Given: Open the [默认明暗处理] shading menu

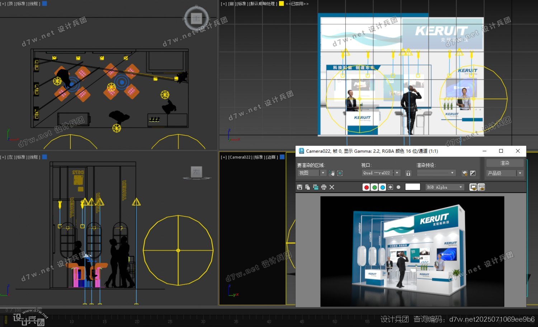Looking at the screenshot, I should tap(263, 4).
